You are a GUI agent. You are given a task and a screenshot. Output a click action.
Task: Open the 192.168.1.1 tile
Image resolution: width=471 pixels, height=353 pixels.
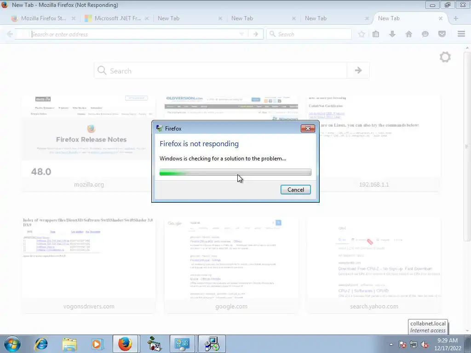(x=374, y=143)
